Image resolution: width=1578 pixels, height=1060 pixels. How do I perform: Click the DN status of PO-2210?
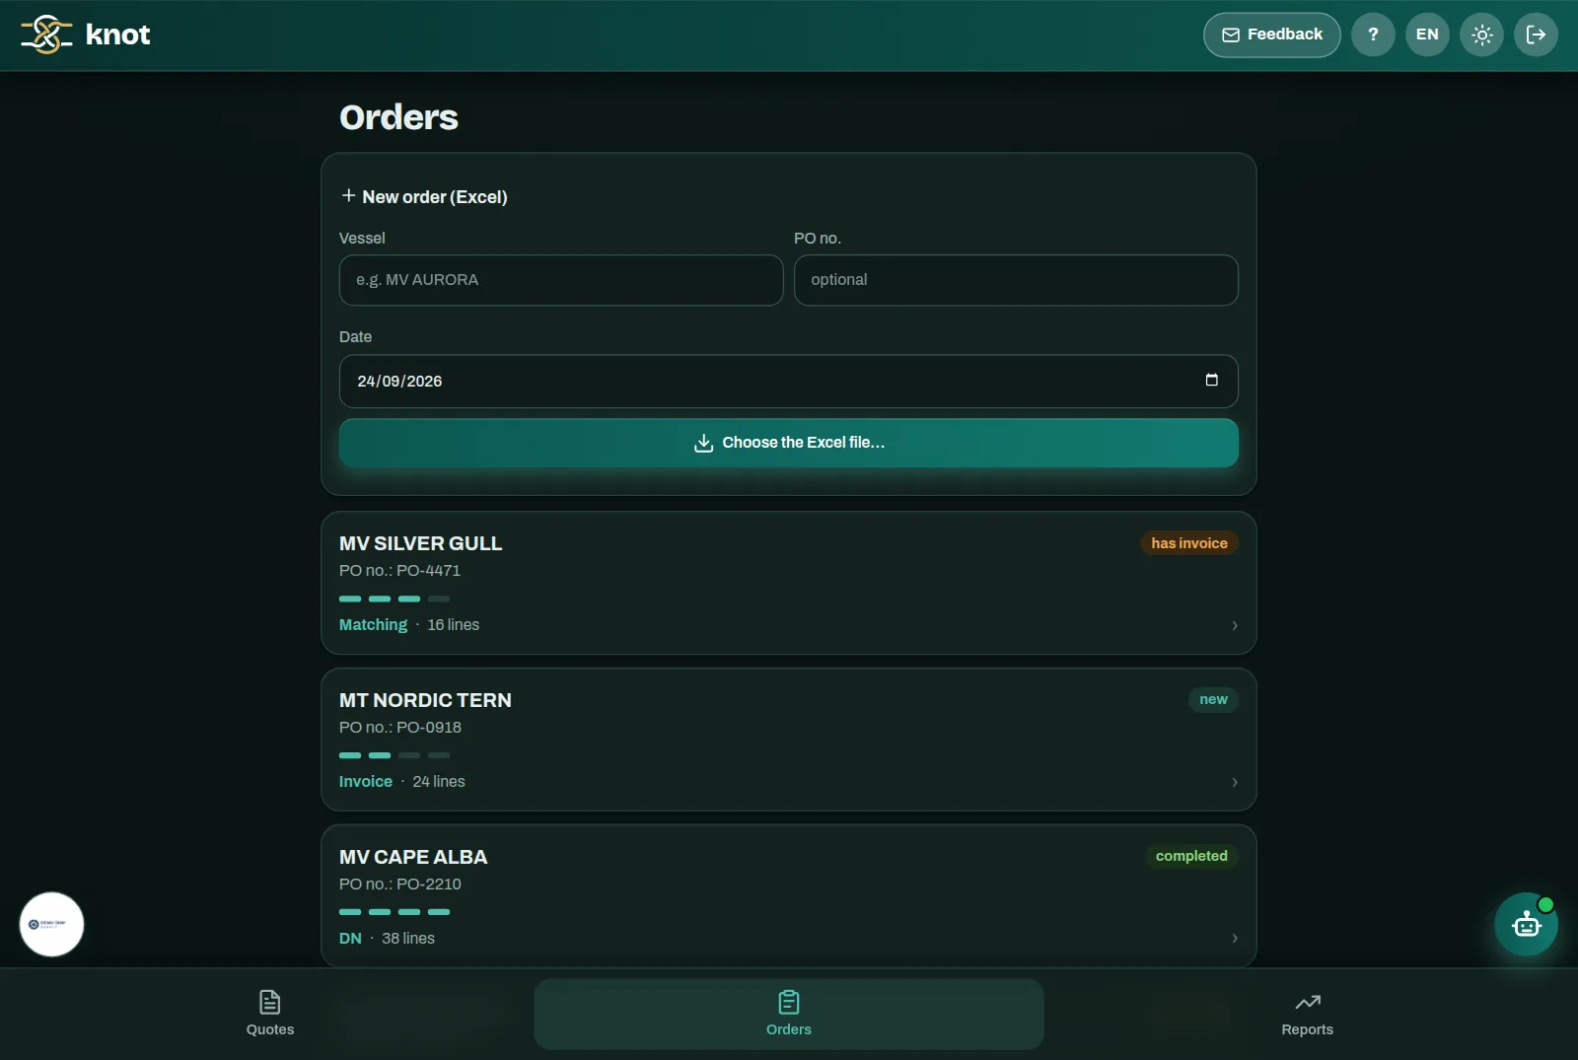click(x=350, y=939)
